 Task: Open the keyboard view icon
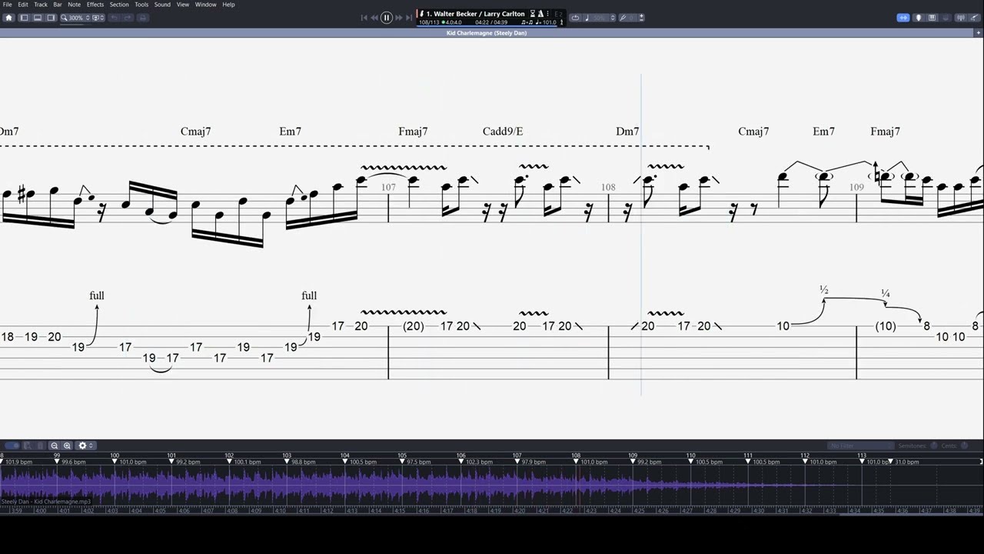(x=932, y=18)
